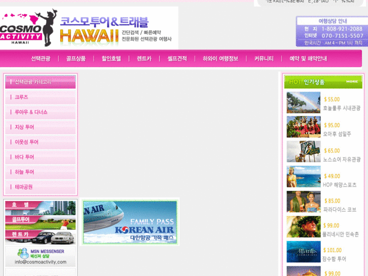Click the MSN Messenger consultation icon

click(23, 253)
